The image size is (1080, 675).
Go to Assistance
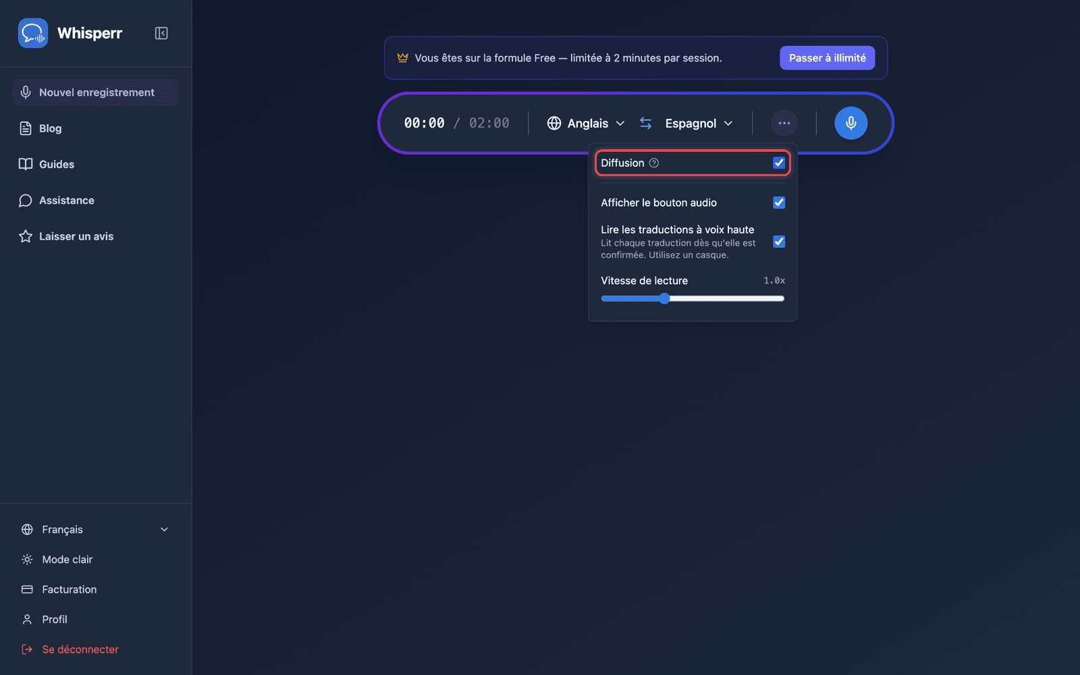click(x=95, y=200)
